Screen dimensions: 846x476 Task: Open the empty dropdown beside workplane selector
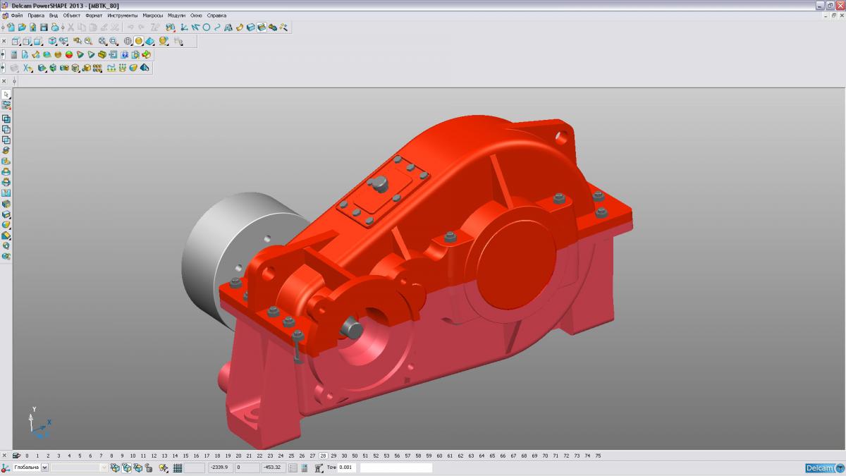(x=105, y=468)
